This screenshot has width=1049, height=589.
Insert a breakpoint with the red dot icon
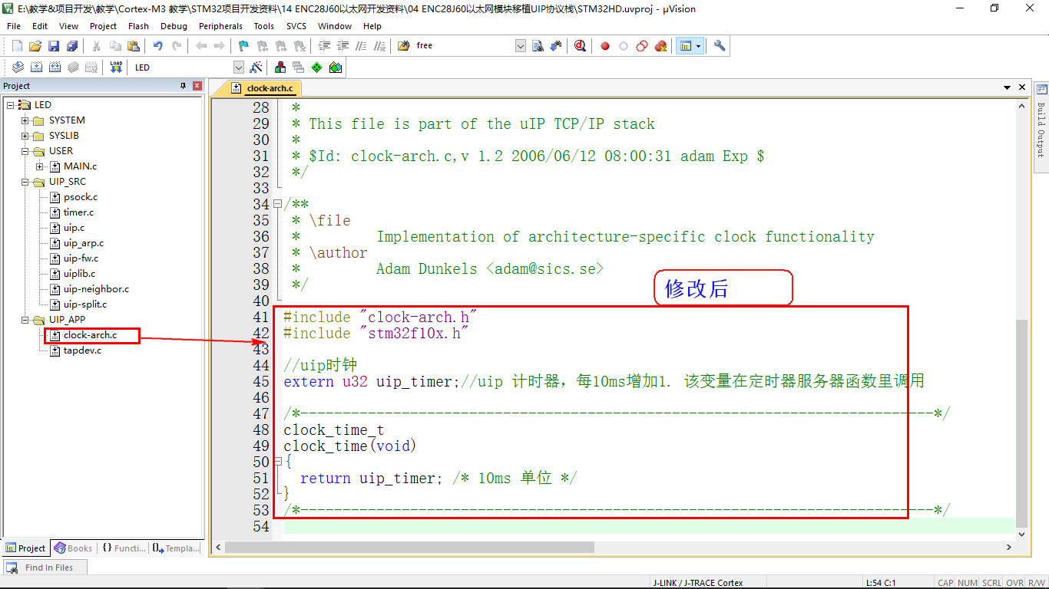click(x=605, y=46)
